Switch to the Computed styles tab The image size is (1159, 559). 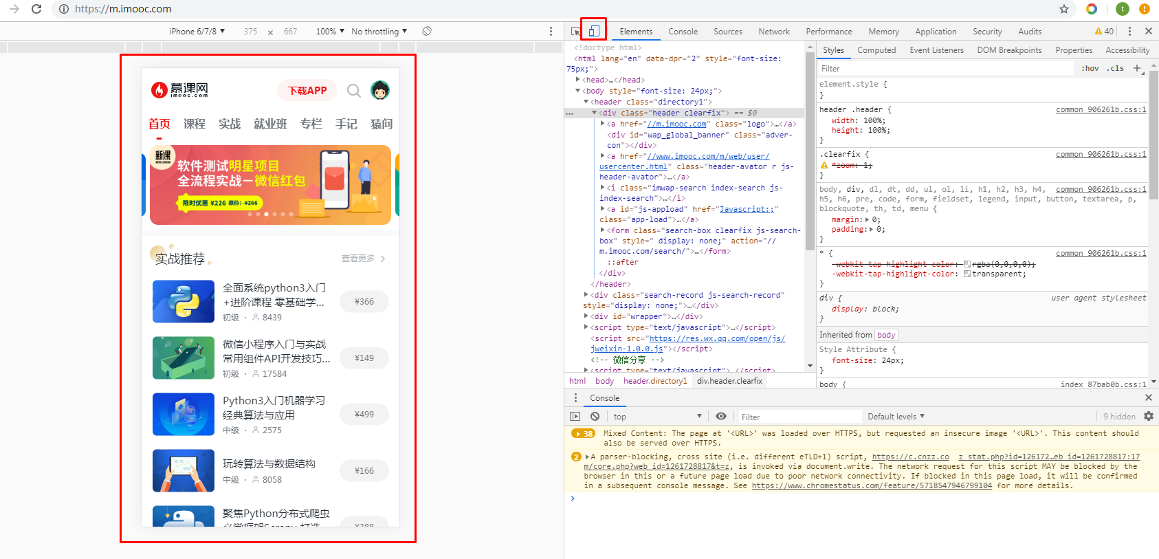(876, 50)
